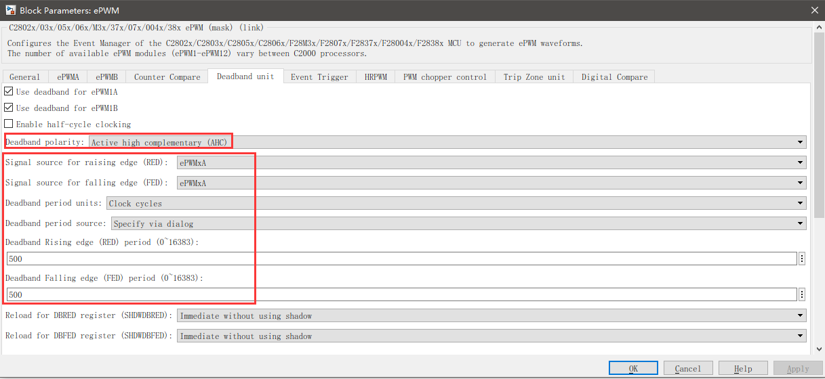This screenshot has width=825, height=379.
Task: Click the MATLAB icon in the title bar
Action: tap(9, 9)
